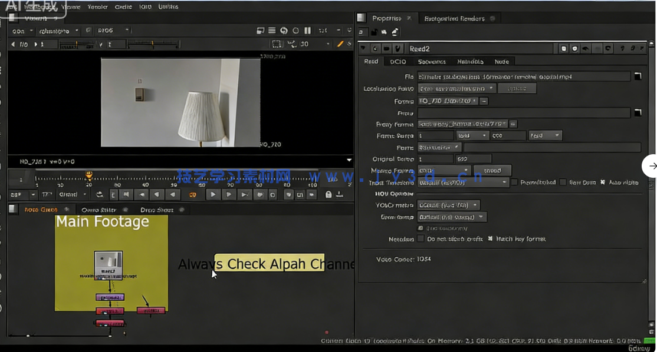Click the white arrow button at right edge

tap(652, 166)
